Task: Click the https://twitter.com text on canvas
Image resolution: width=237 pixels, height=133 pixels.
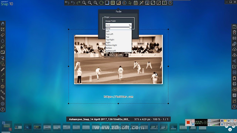Action: tap(118, 97)
